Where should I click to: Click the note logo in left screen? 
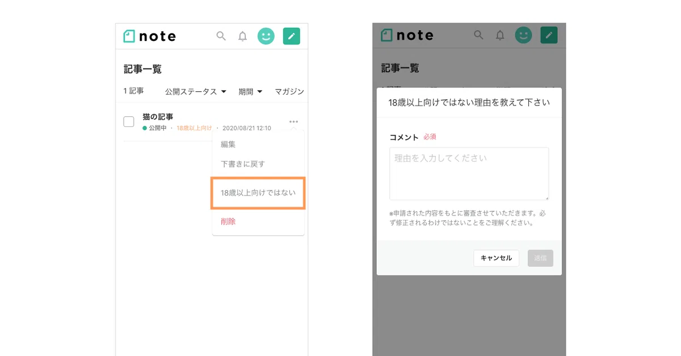pos(150,36)
